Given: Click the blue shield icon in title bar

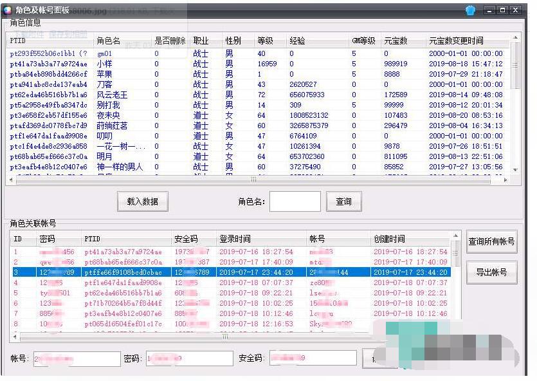Looking at the screenshot, I should (470, 11).
